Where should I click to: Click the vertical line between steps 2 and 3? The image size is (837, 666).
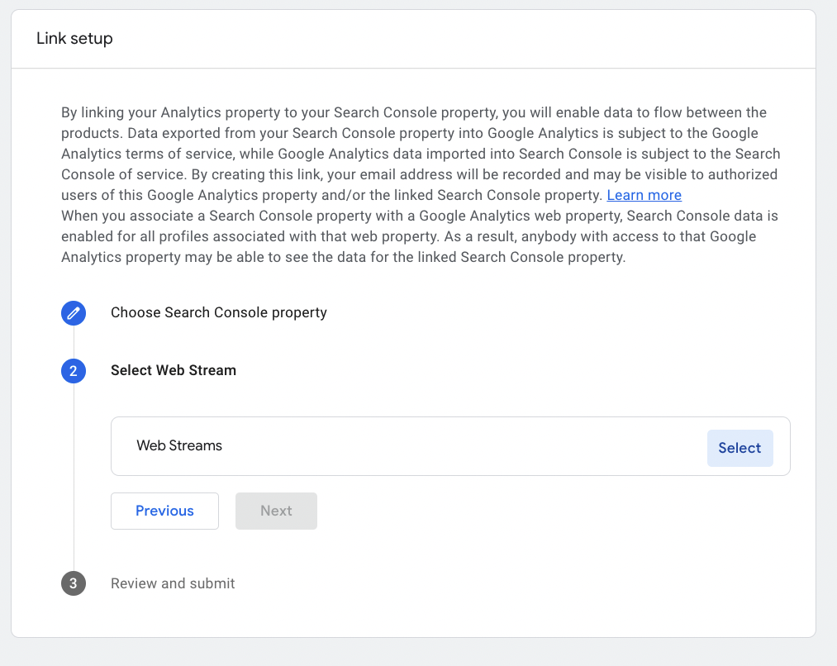[x=74, y=479]
